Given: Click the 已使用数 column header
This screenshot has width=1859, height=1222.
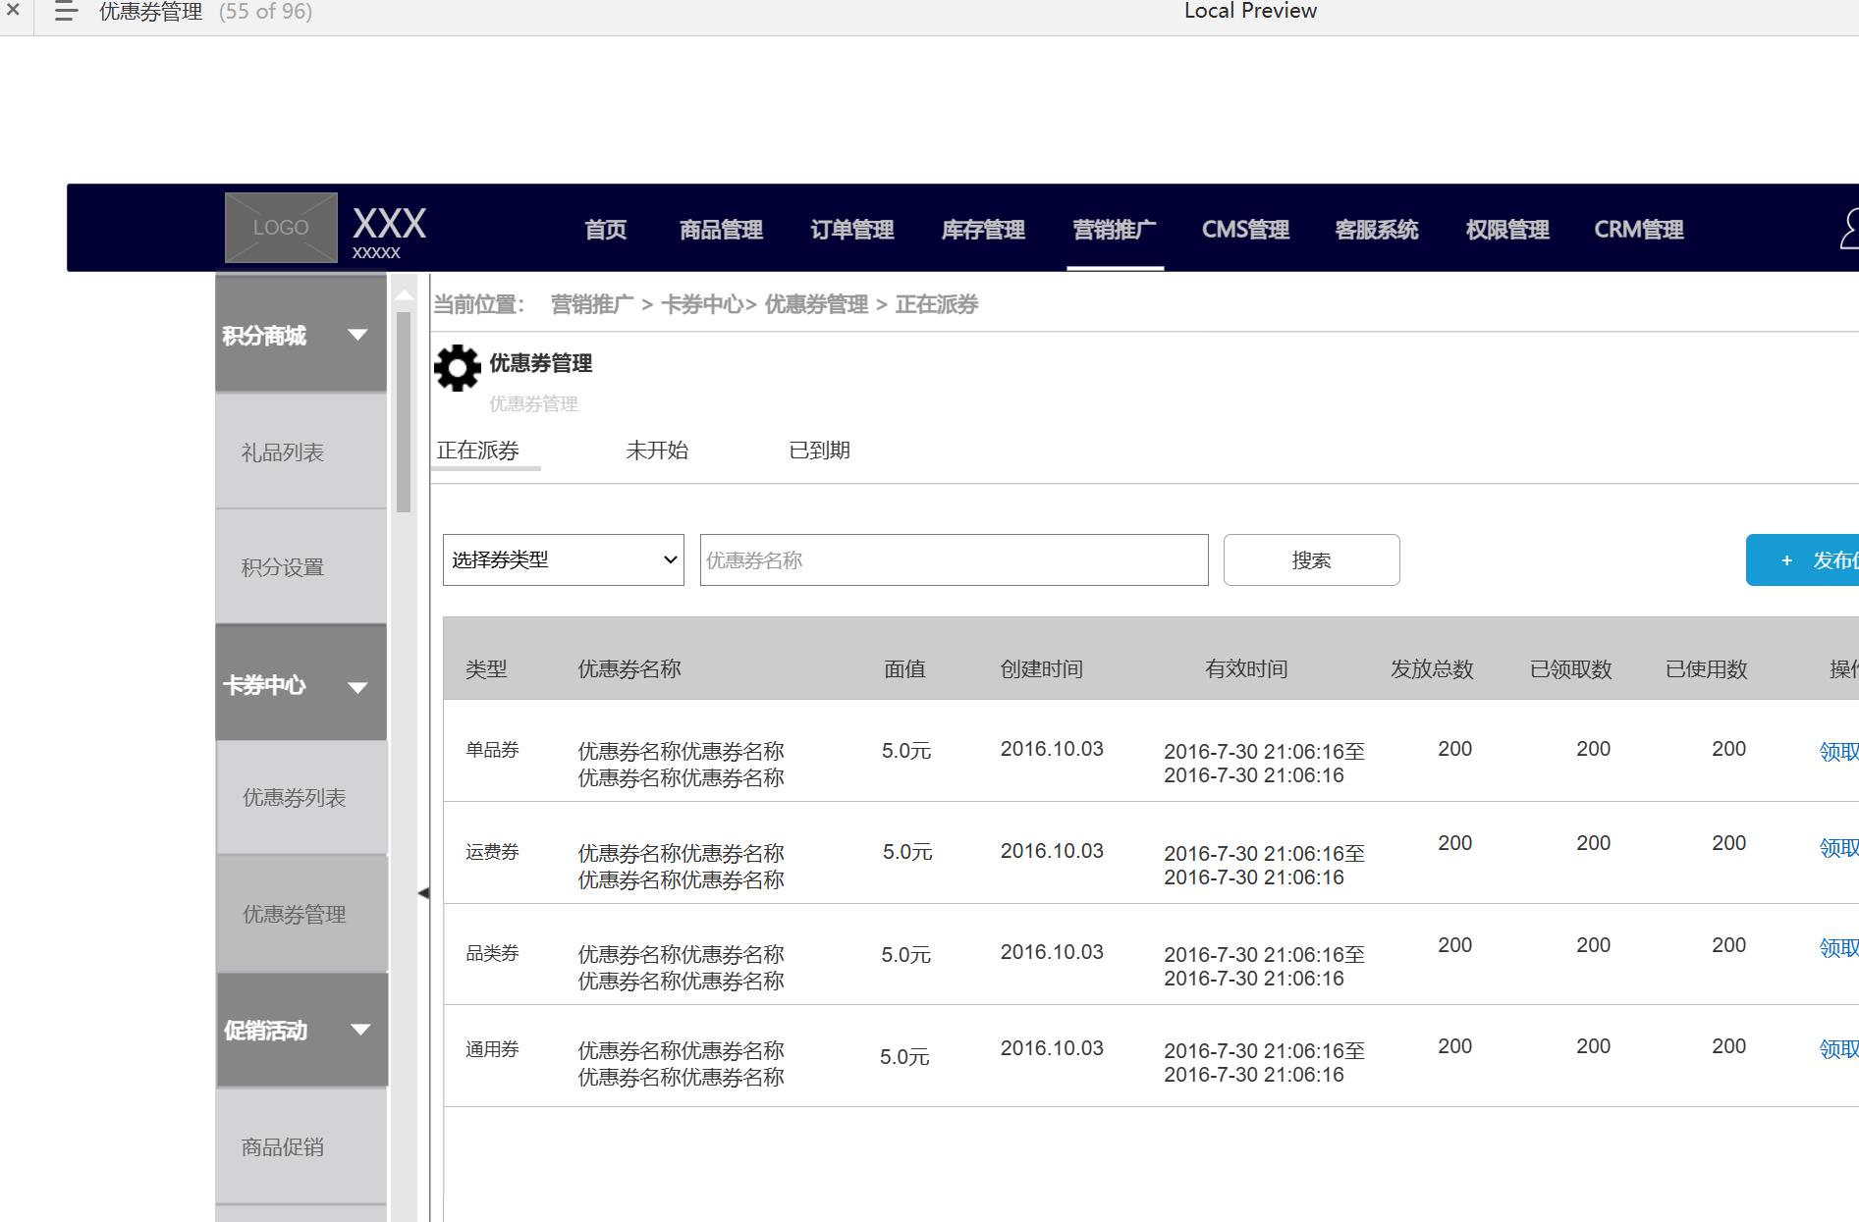Looking at the screenshot, I should [1707, 669].
